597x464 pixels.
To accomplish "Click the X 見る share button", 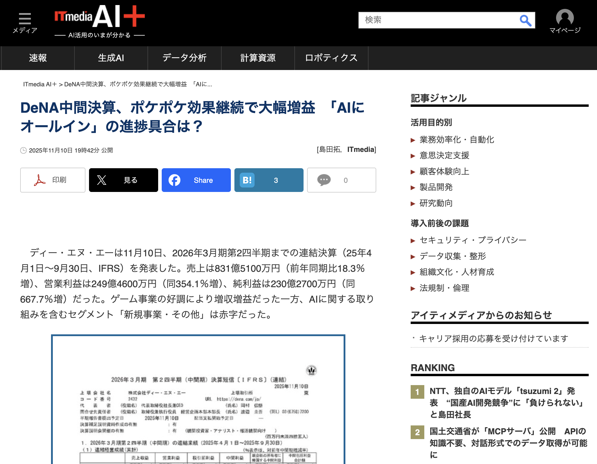I will [123, 180].
